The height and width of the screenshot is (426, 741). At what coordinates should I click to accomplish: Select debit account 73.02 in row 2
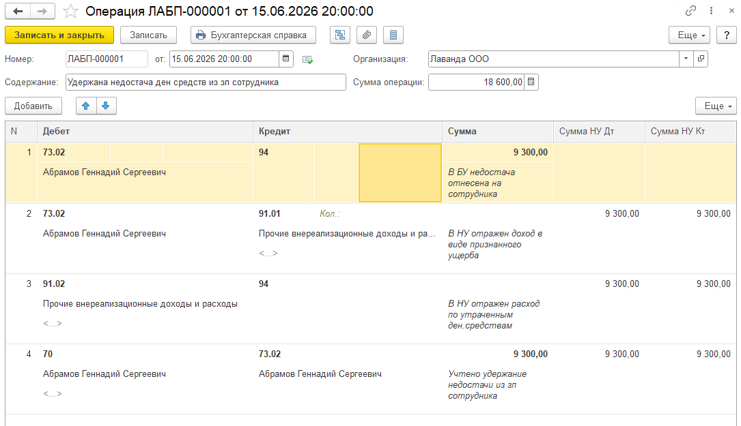[x=54, y=214]
